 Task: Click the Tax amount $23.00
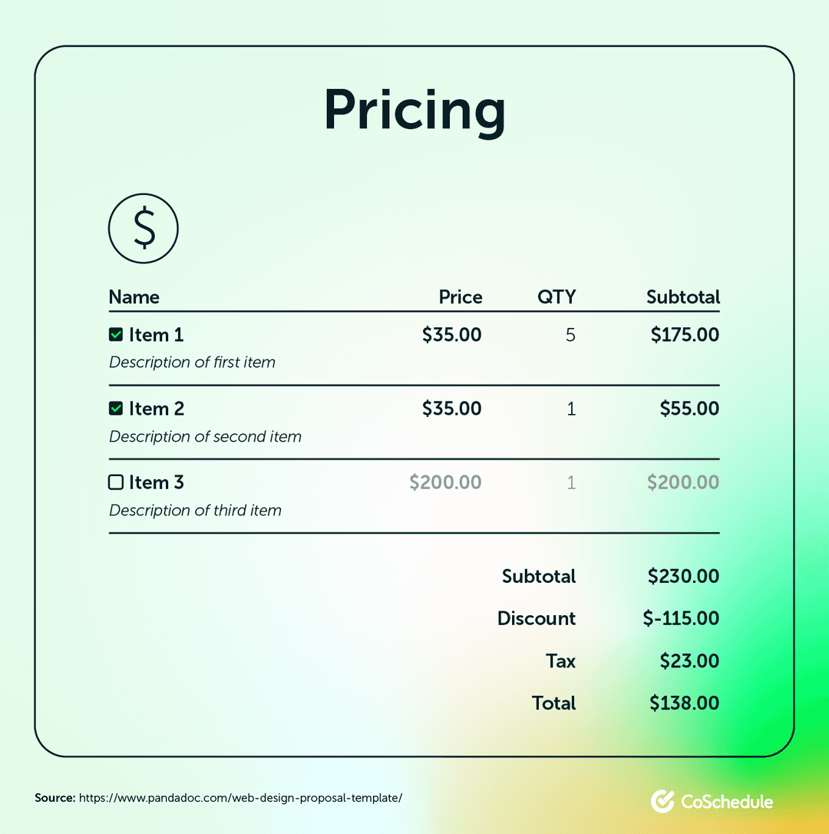pos(689,661)
